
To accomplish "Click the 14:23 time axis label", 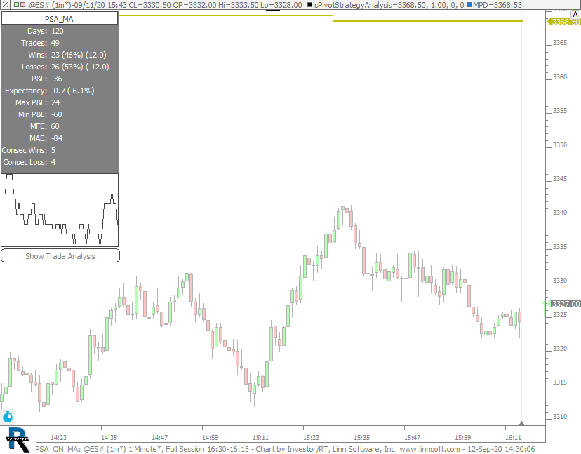I will (58, 437).
